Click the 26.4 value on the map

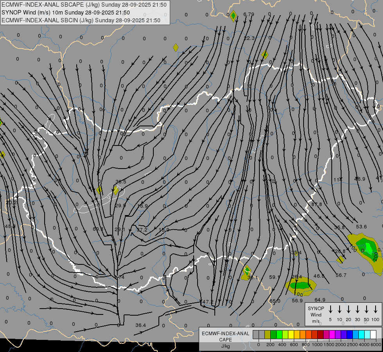coord(297,277)
